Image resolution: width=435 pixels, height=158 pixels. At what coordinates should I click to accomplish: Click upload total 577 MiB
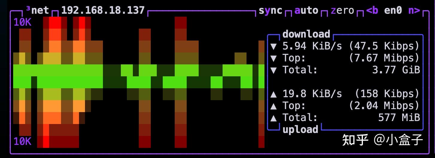point(399,118)
